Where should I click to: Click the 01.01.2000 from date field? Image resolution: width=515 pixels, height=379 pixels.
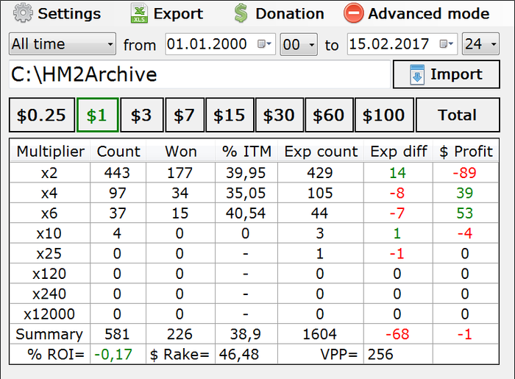(220, 43)
